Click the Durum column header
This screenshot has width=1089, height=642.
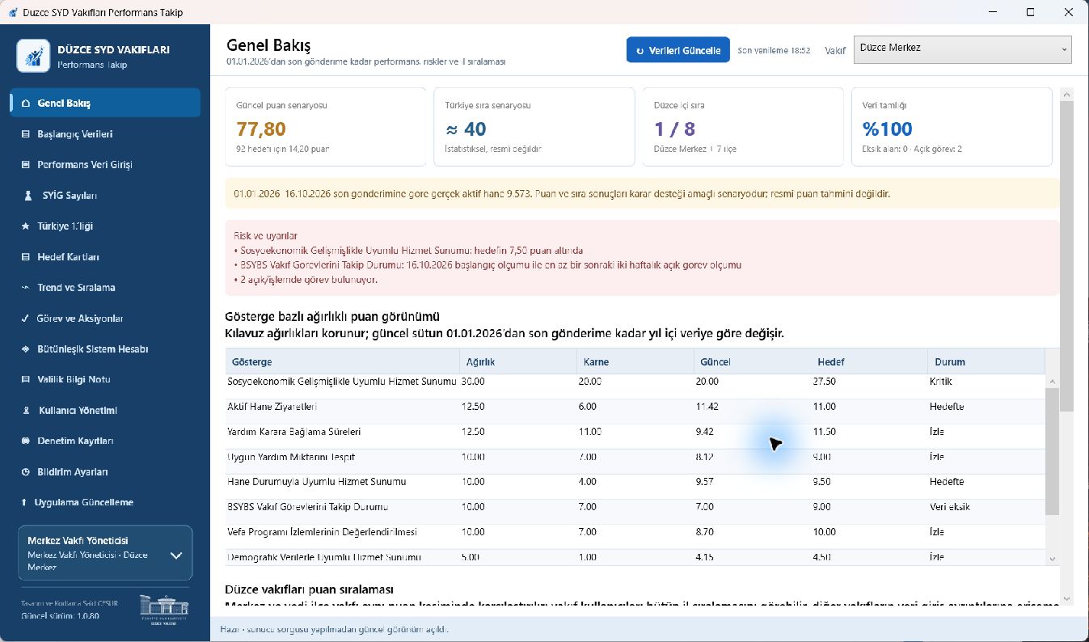click(986, 361)
